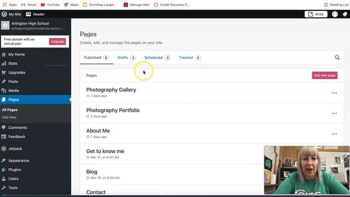The width and height of the screenshot is (350, 197).
Task: Click the Write button
Action: tap(316, 14)
